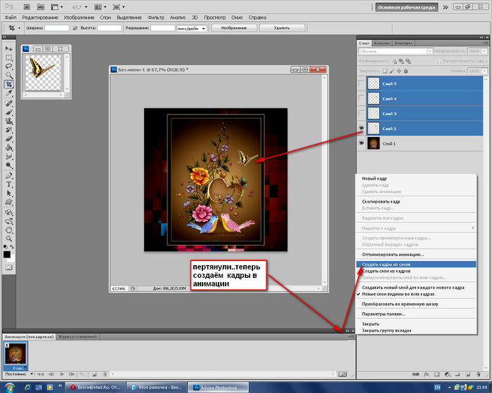Open the Непрозрачность opacity slider arrow
492x393 pixels.
point(484,51)
